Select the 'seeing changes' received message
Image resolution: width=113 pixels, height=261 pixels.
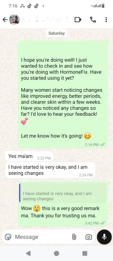(x=50, y=170)
